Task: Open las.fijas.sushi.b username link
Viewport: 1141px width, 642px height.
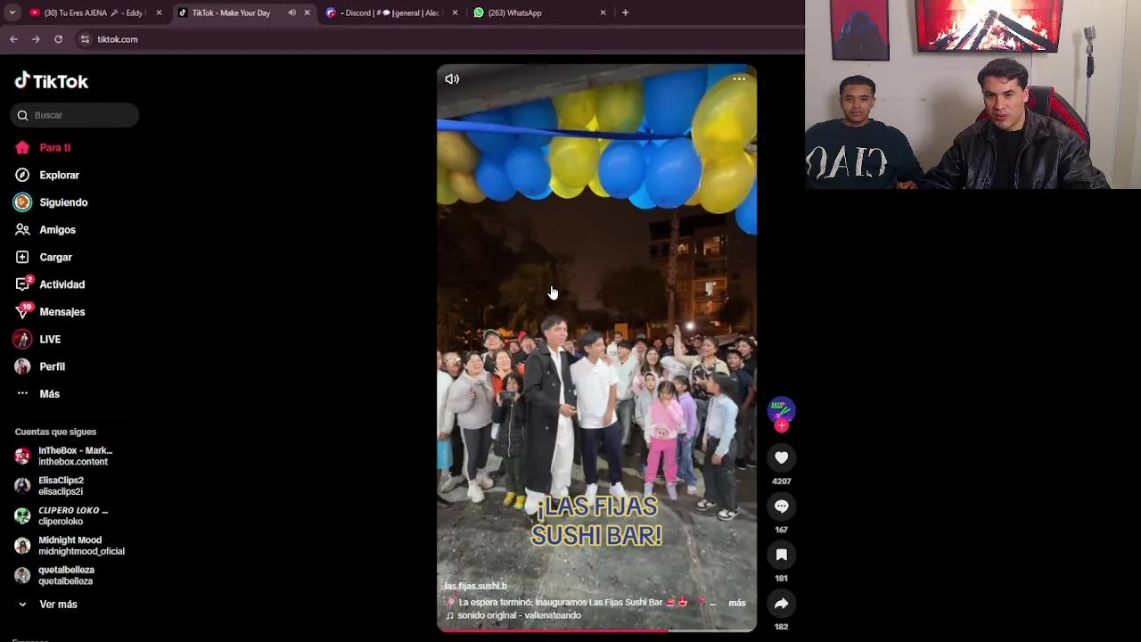Action: click(x=476, y=587)
